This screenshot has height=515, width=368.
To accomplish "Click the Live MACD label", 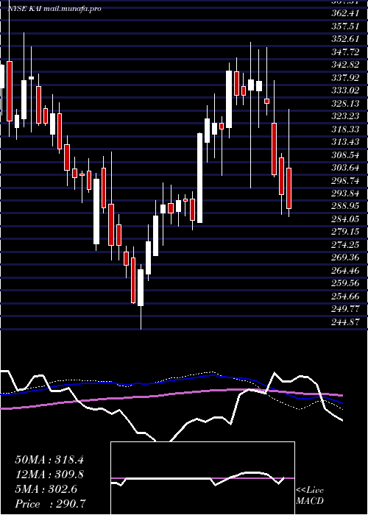I will [310, 495].
